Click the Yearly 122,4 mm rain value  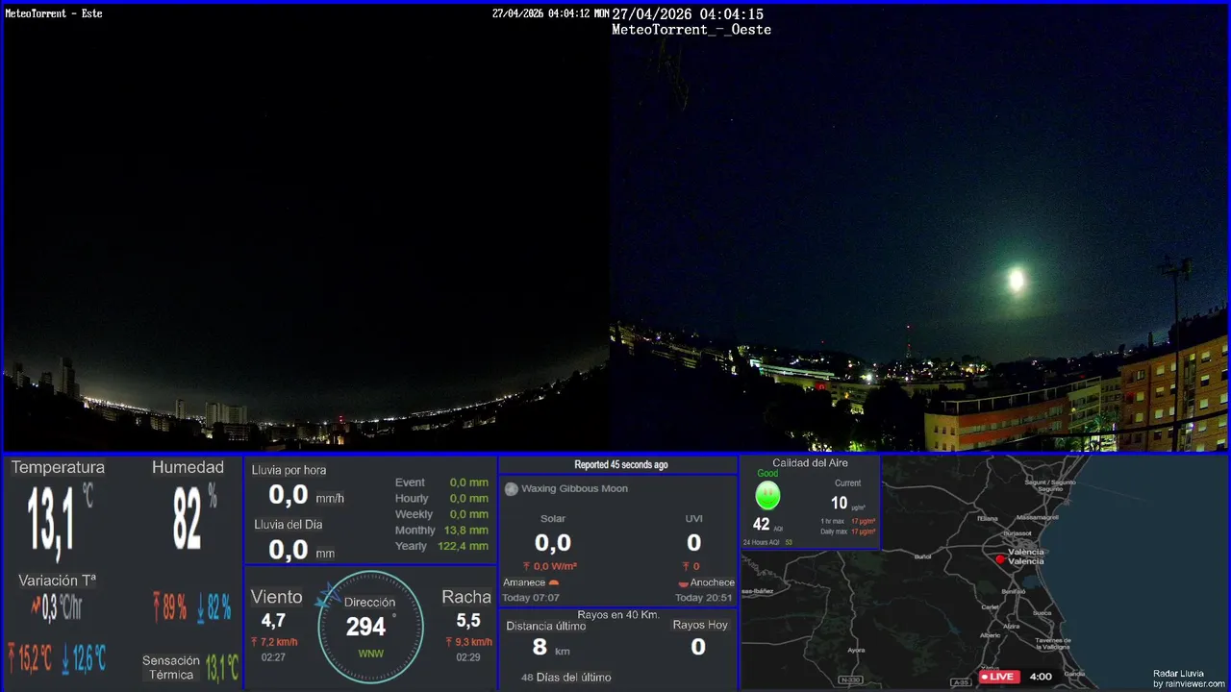(463, 546)
